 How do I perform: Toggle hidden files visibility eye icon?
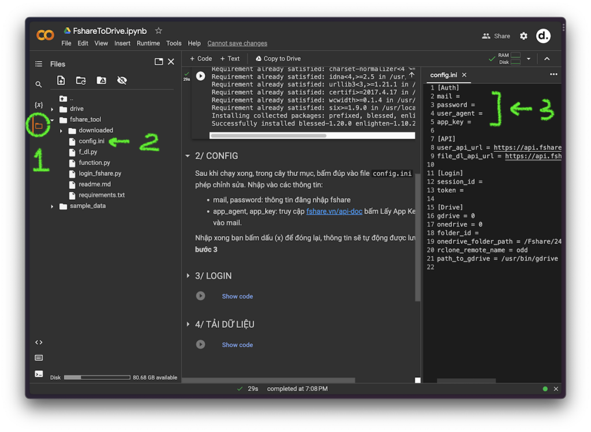tap(122, 81)
